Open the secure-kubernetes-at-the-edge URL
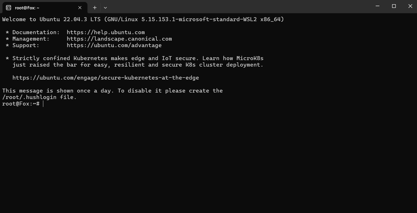 click(x=106, y=78)
